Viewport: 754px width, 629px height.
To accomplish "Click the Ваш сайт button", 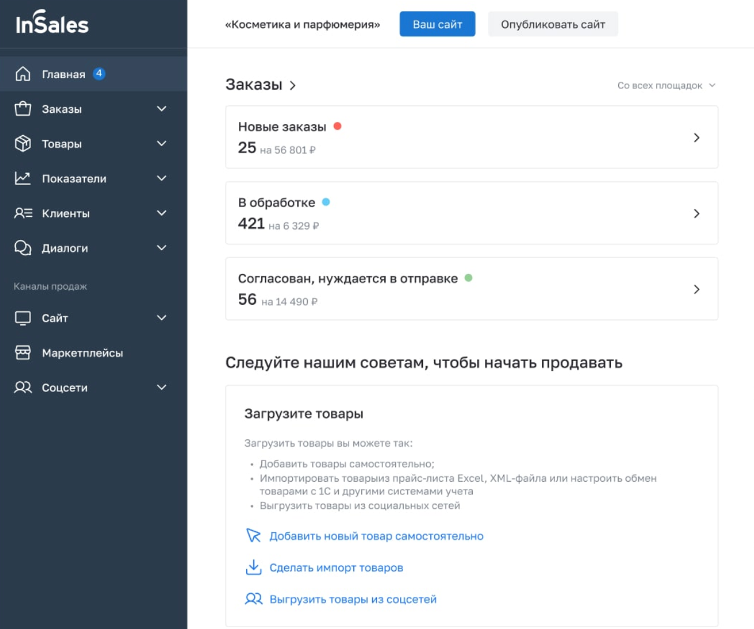I will (437, 24).
